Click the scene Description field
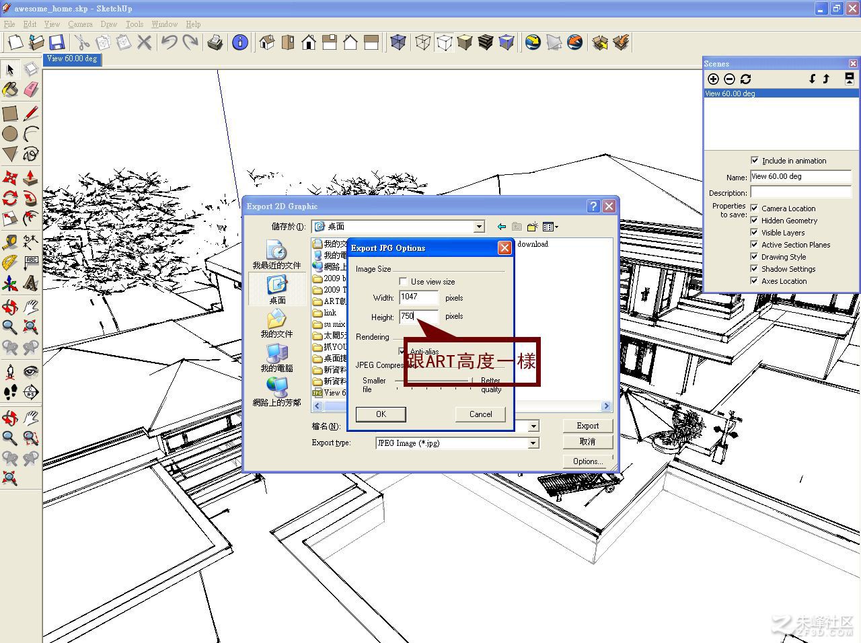Screen dimensions: 861x643 801,192
